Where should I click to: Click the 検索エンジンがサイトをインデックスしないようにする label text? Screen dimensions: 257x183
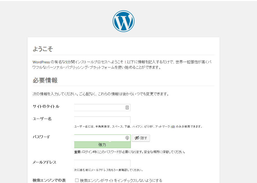click(x=121, y=180)
